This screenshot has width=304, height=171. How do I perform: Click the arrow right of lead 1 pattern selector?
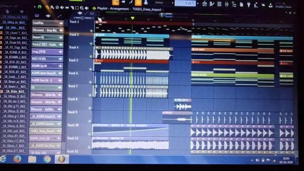tap(198, 3)
